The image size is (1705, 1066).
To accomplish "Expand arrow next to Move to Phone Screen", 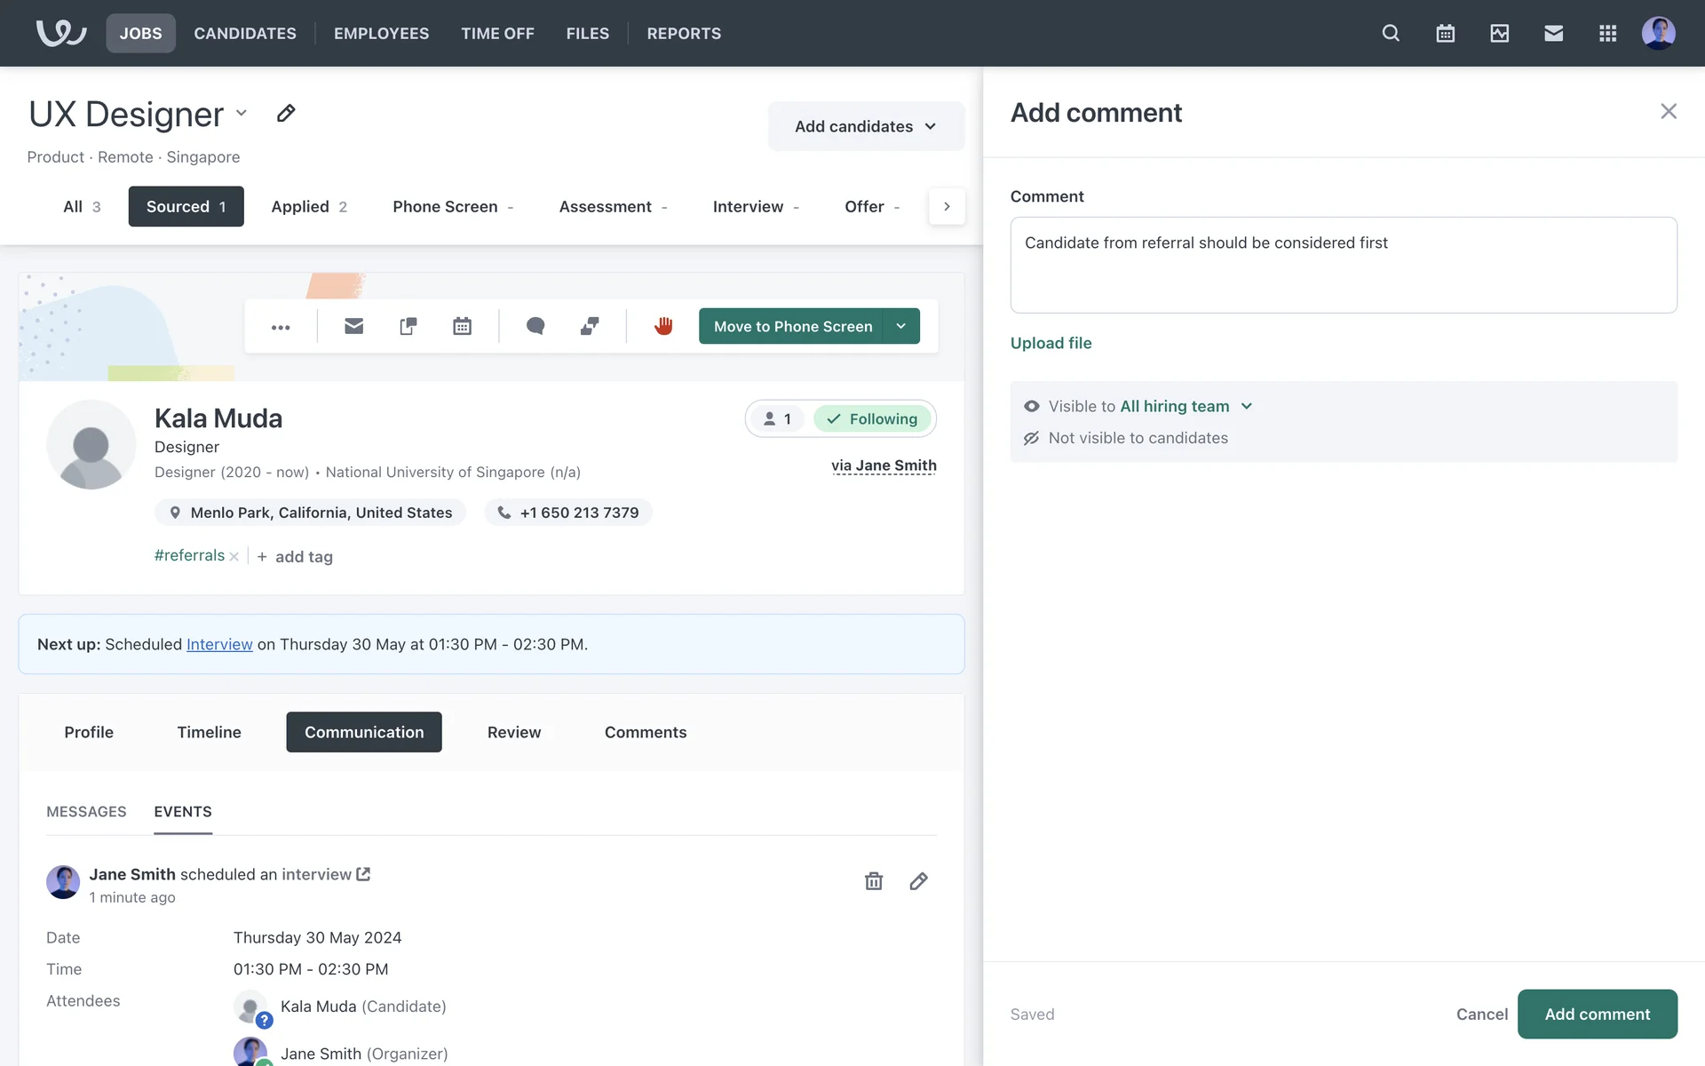I will pyautogui.click(x=901, y=326).
